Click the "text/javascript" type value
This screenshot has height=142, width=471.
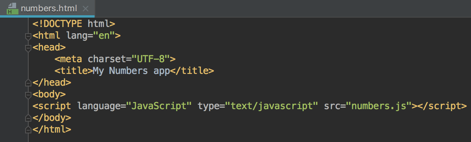[x=272, y=106]
